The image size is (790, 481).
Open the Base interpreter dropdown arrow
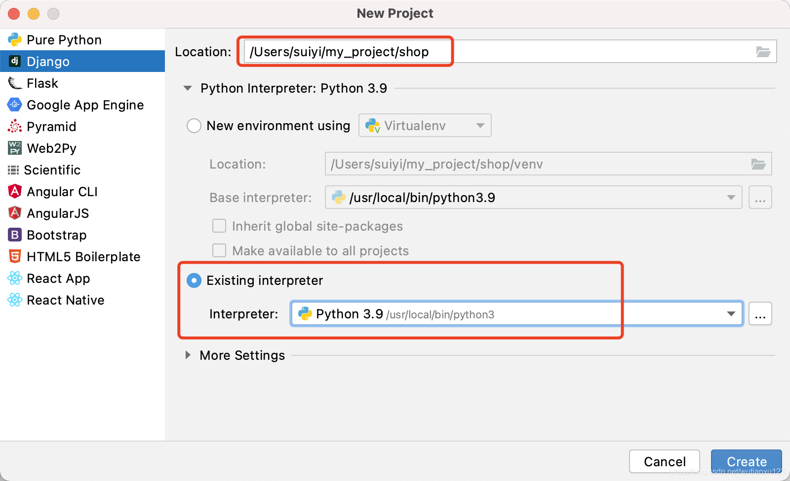point(731,198)
